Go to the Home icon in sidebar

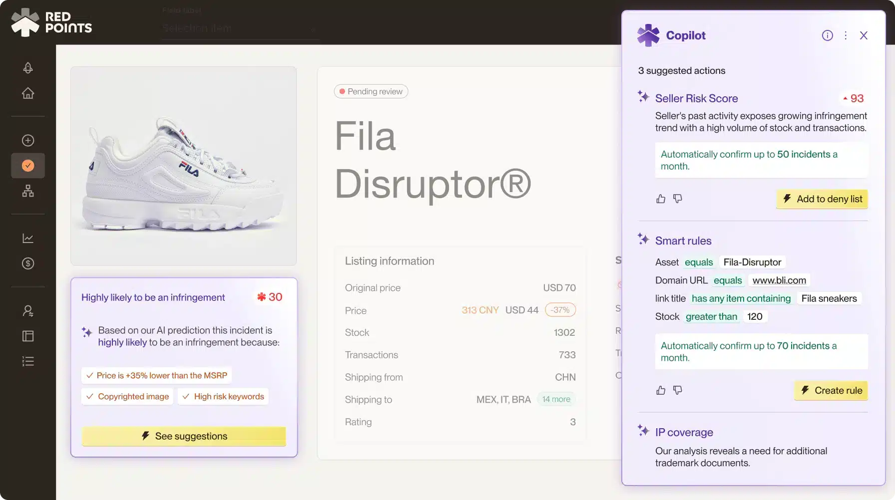click(x=28, y=93)
